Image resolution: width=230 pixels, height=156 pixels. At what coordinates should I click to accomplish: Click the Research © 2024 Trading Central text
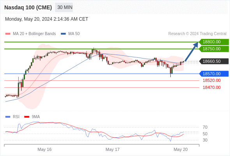tap(197, 34)
